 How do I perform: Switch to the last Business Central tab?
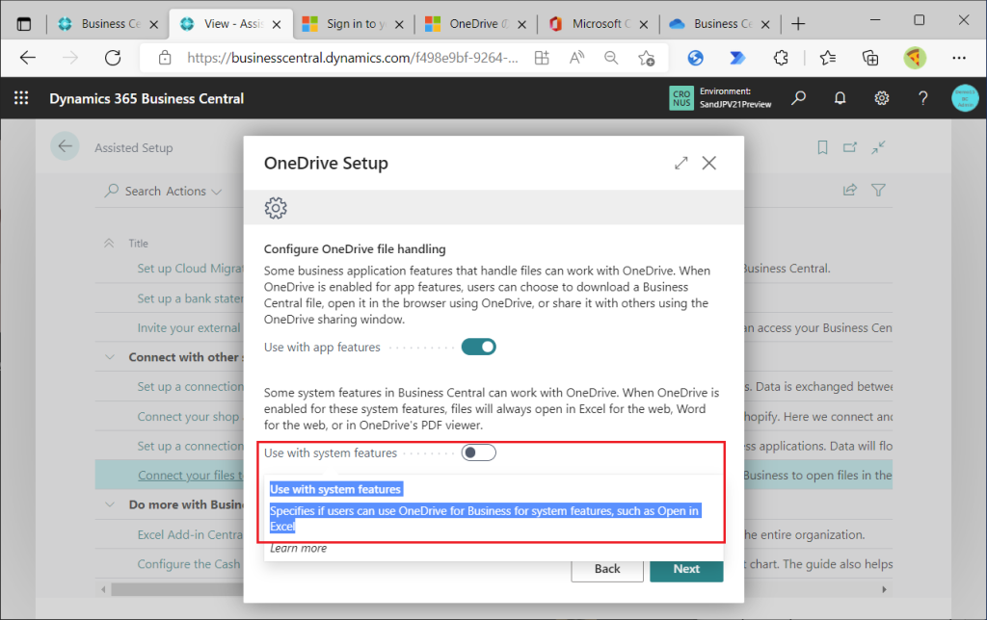coord(719,24)
